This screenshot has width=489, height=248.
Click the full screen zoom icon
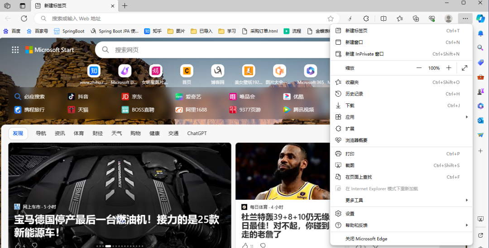(x=465, y=68)
